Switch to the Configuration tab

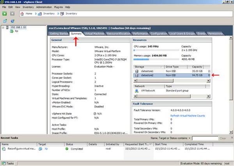coord(158,34)
